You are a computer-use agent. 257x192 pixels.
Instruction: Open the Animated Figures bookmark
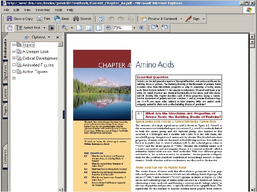coord(38,65)
